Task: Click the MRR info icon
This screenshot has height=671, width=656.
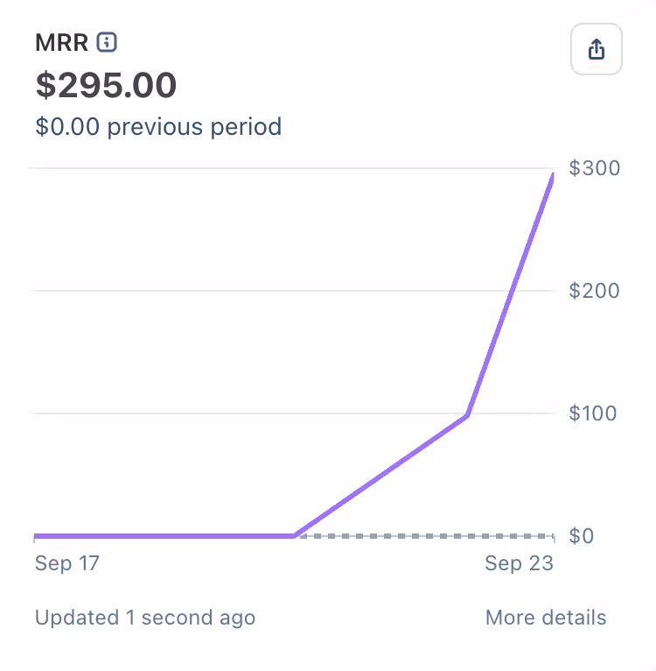Action: [x=107, y=42]
